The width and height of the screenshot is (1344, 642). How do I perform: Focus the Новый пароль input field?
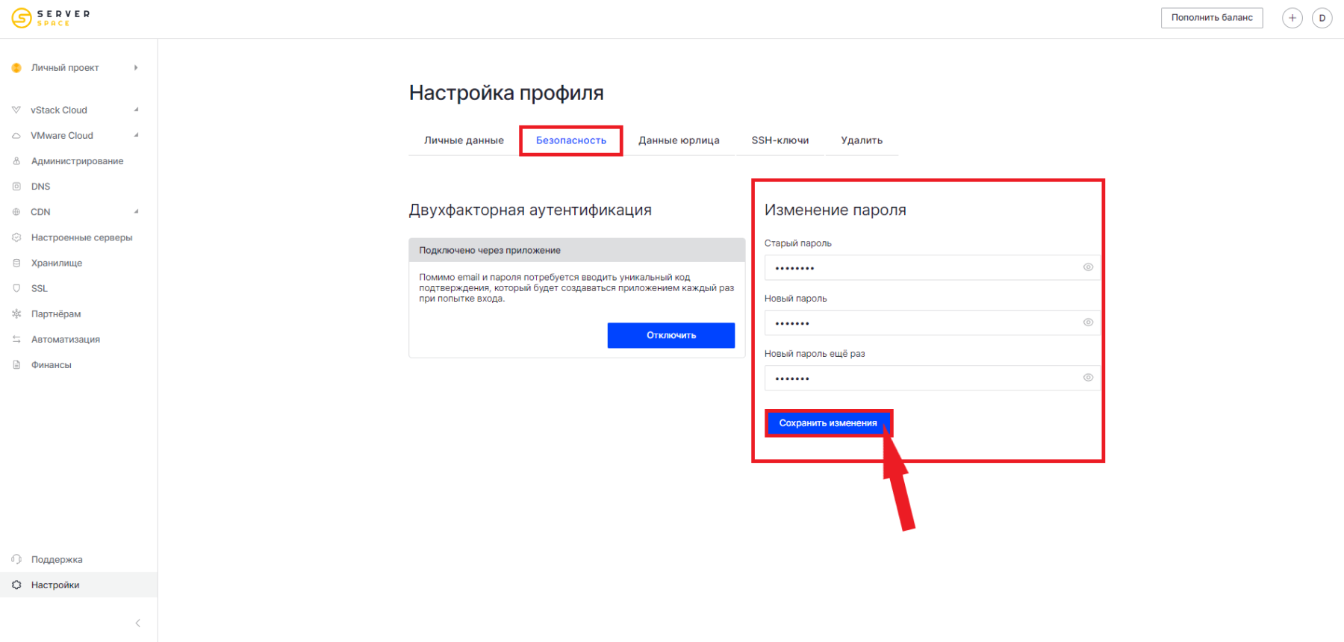pos(932,322)
